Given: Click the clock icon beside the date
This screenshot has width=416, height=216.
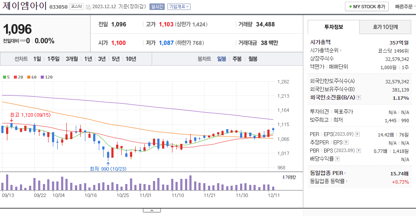Looking at the screenshot, I should coord(88,7).
